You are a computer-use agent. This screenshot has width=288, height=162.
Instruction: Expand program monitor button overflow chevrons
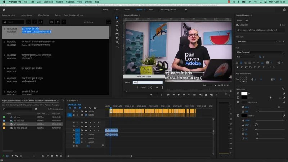[x=226, y=94]
